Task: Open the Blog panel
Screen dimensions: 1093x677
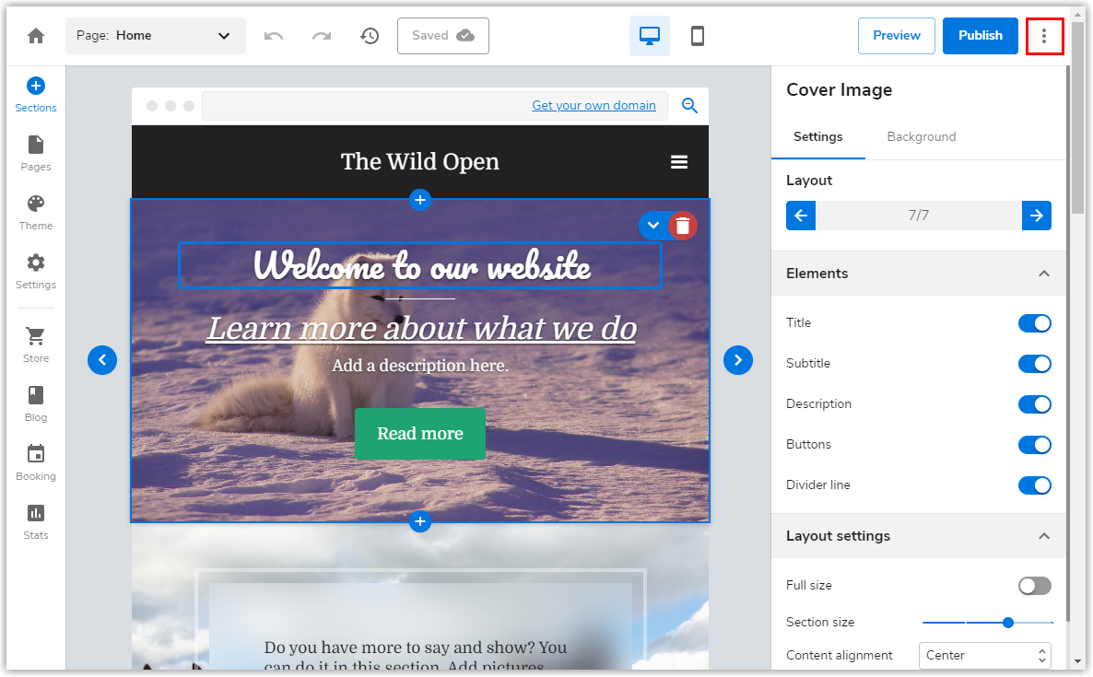Action: coord(36,404)
